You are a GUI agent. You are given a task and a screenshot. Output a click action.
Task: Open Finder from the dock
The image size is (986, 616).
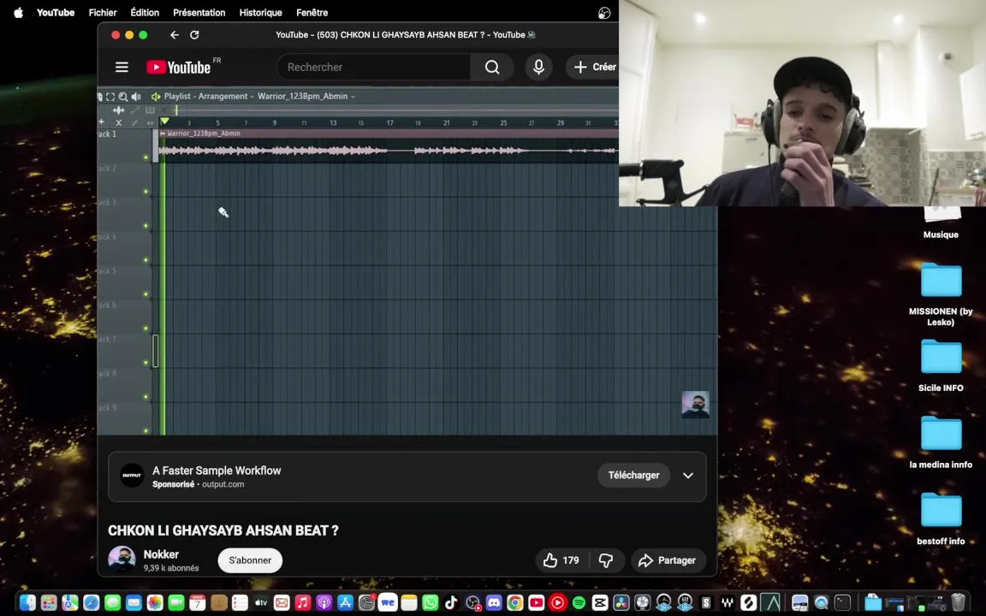click(27, 603)
